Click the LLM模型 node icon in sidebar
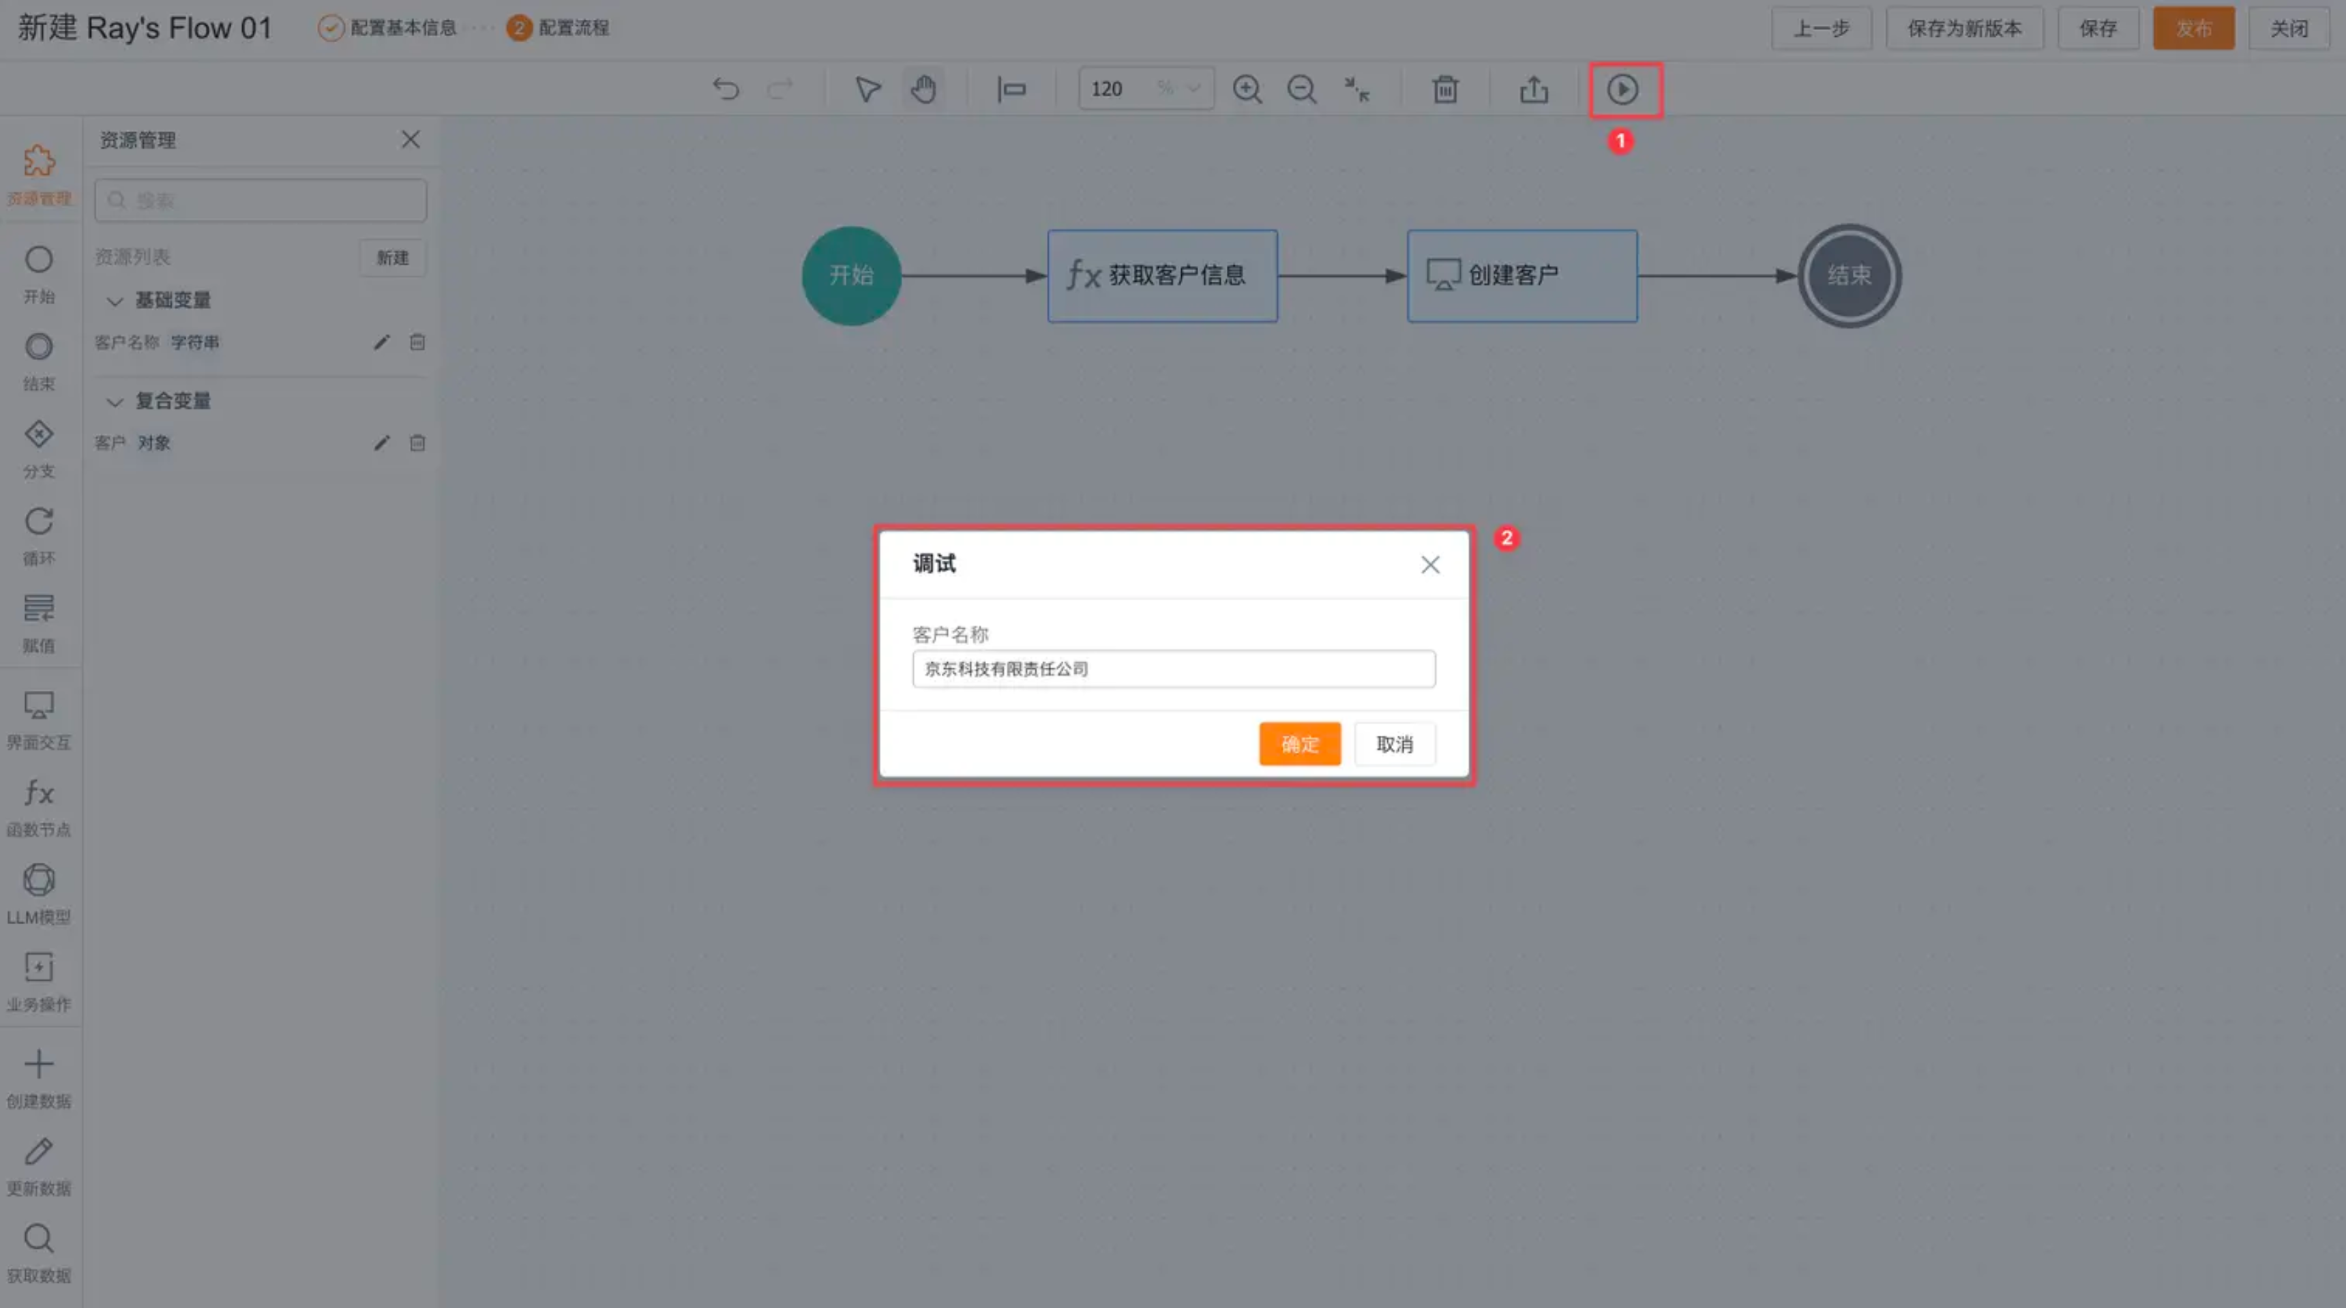 click(x=38, y=881)
